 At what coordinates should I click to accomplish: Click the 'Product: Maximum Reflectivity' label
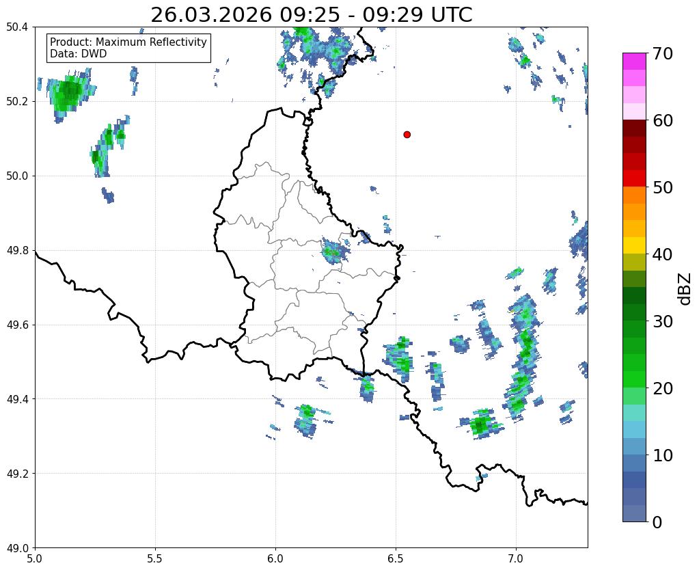(x=128, y=42)
